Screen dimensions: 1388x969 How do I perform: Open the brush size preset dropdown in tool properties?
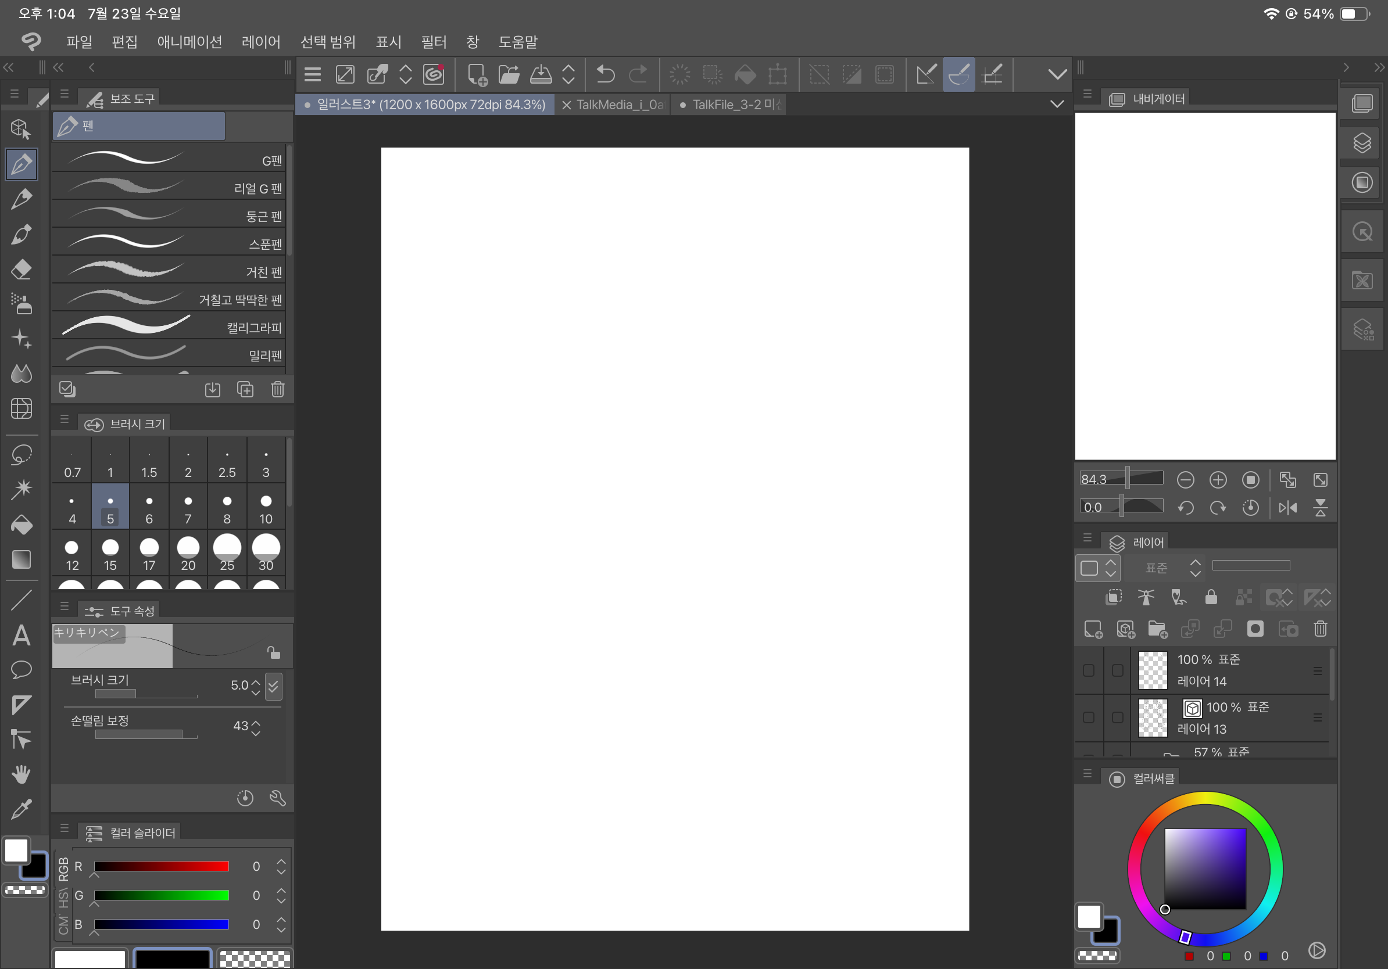coord(273,686)
